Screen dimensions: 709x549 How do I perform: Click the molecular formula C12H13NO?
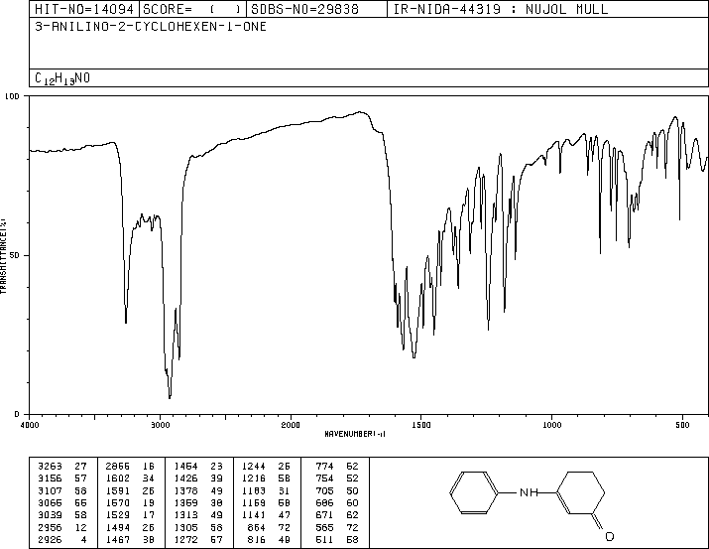[62, 78]
